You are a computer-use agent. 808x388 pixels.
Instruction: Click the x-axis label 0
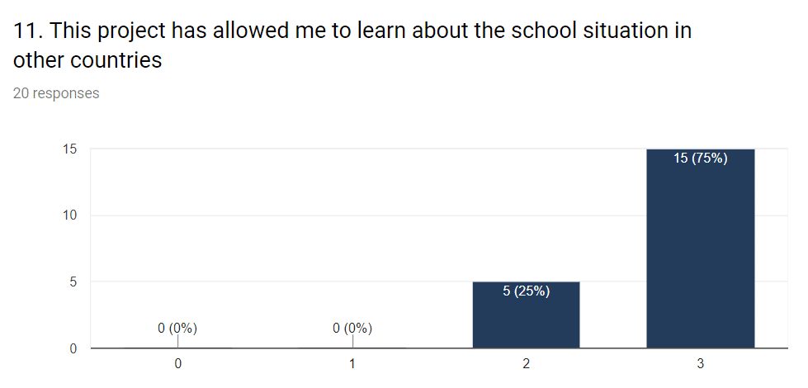pos(177,364)
